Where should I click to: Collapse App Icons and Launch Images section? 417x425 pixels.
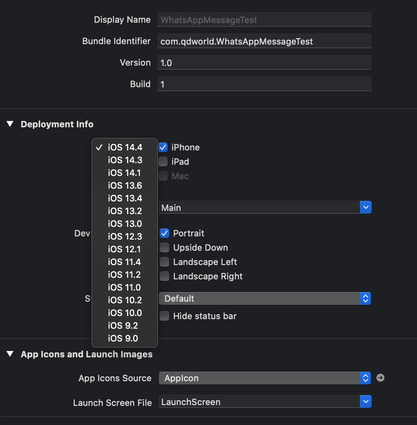pyautogui.click(x=10, y=354)
